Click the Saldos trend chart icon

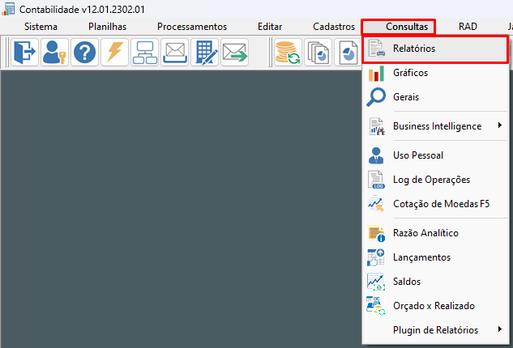[376, 282]
